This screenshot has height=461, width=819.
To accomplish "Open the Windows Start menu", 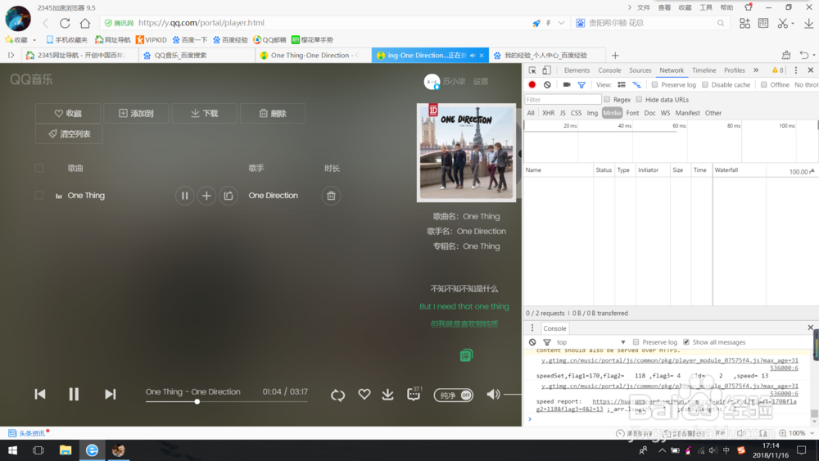I will [12, 450].
